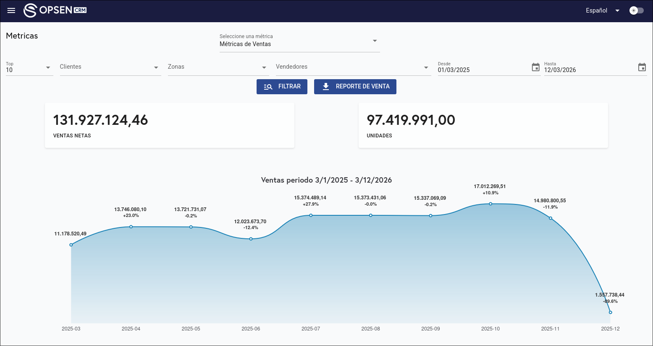Click the filter icon inside FILTRAR button
The image size is (653, 346).
[x=268, y=87]
